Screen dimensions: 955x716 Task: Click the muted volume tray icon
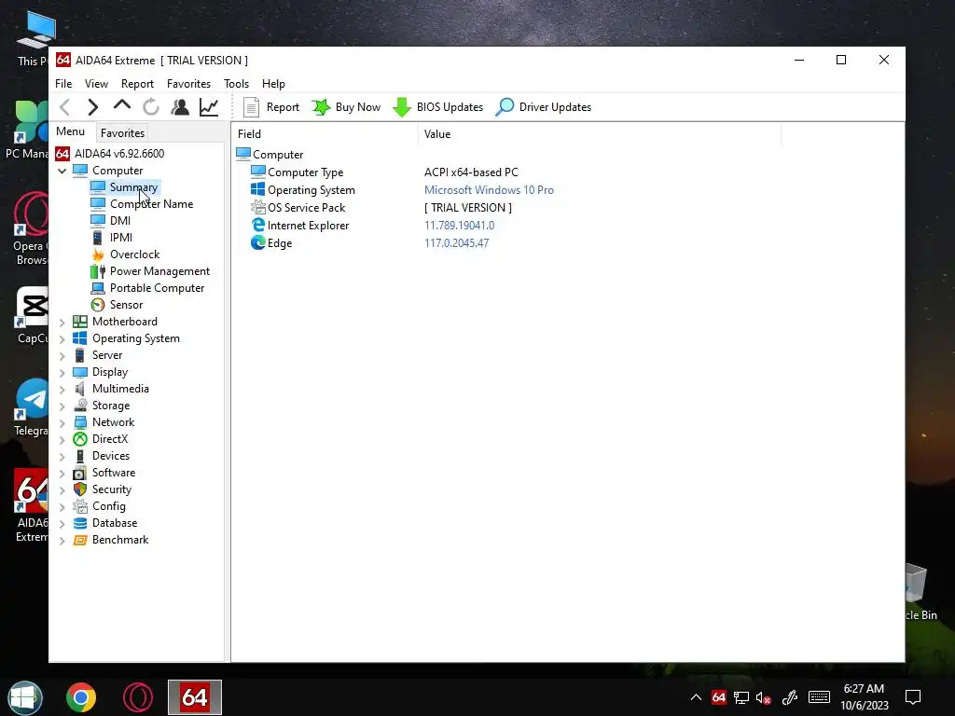coord(763,697)
